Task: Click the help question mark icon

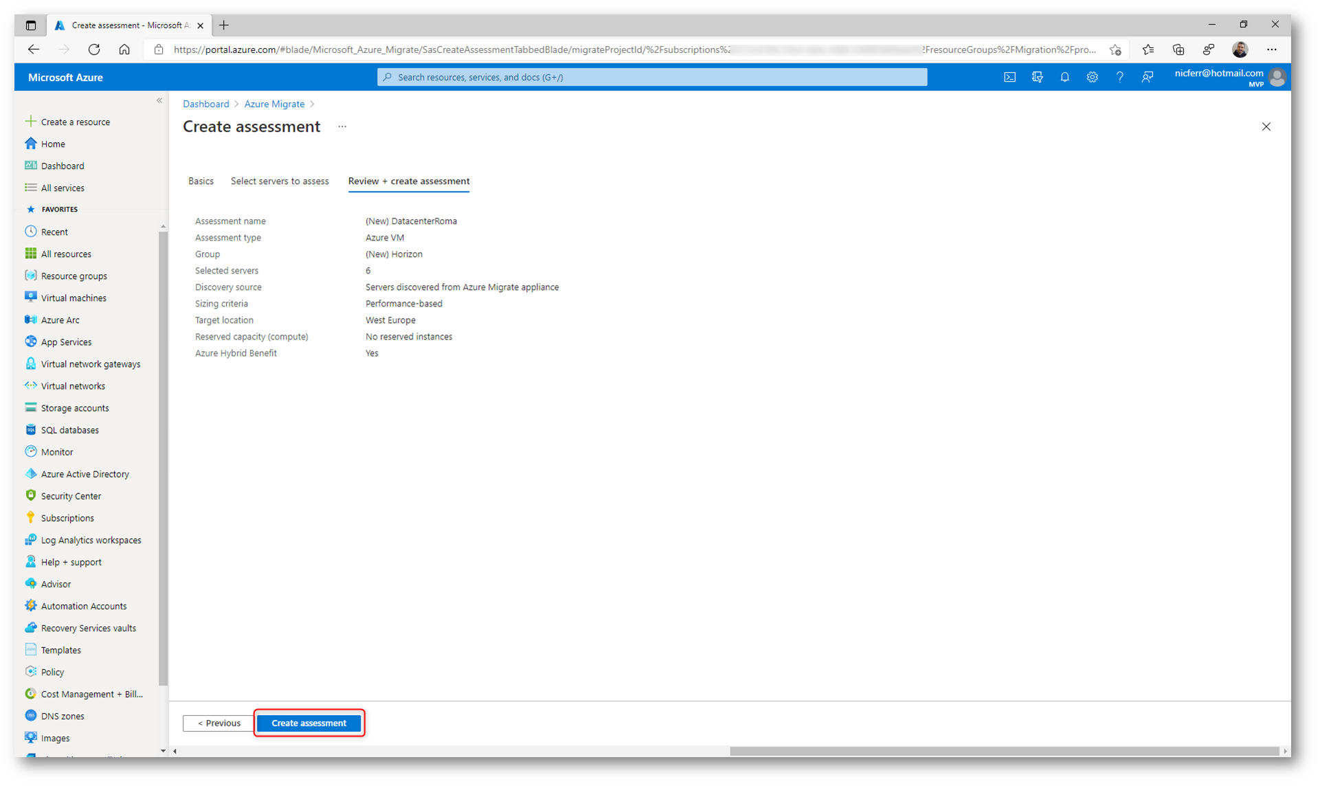Action: pos(1119,77)
